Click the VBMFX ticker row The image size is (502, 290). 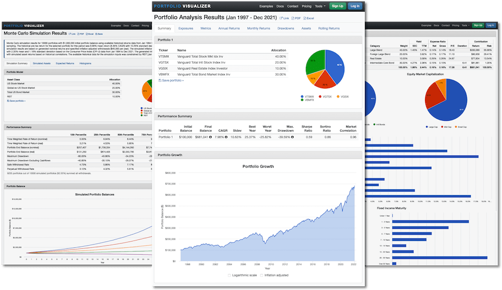(223, 74)
